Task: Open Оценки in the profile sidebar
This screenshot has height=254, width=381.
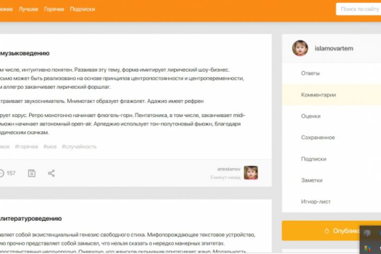Action: [331, 116]
